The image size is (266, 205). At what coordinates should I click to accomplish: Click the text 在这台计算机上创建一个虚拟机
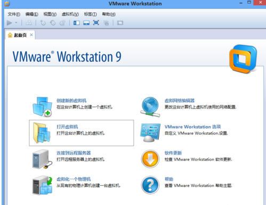click(x=85, y=107)
